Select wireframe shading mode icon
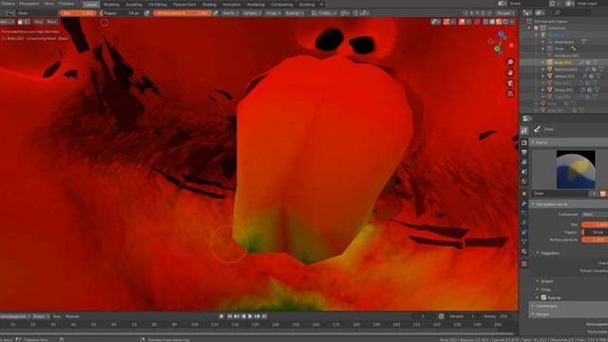The height and width of the screenshot is (342, 608). pos(485,22)
